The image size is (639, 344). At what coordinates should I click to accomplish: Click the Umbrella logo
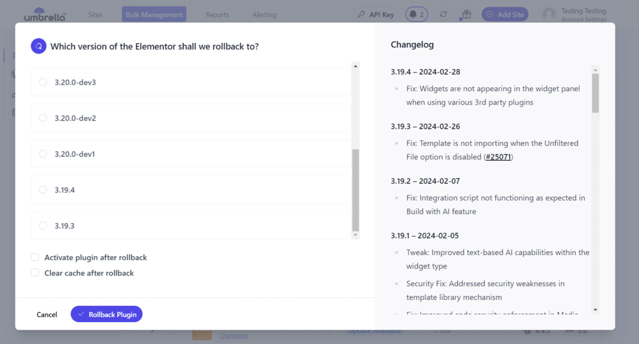tap(44, 15)
